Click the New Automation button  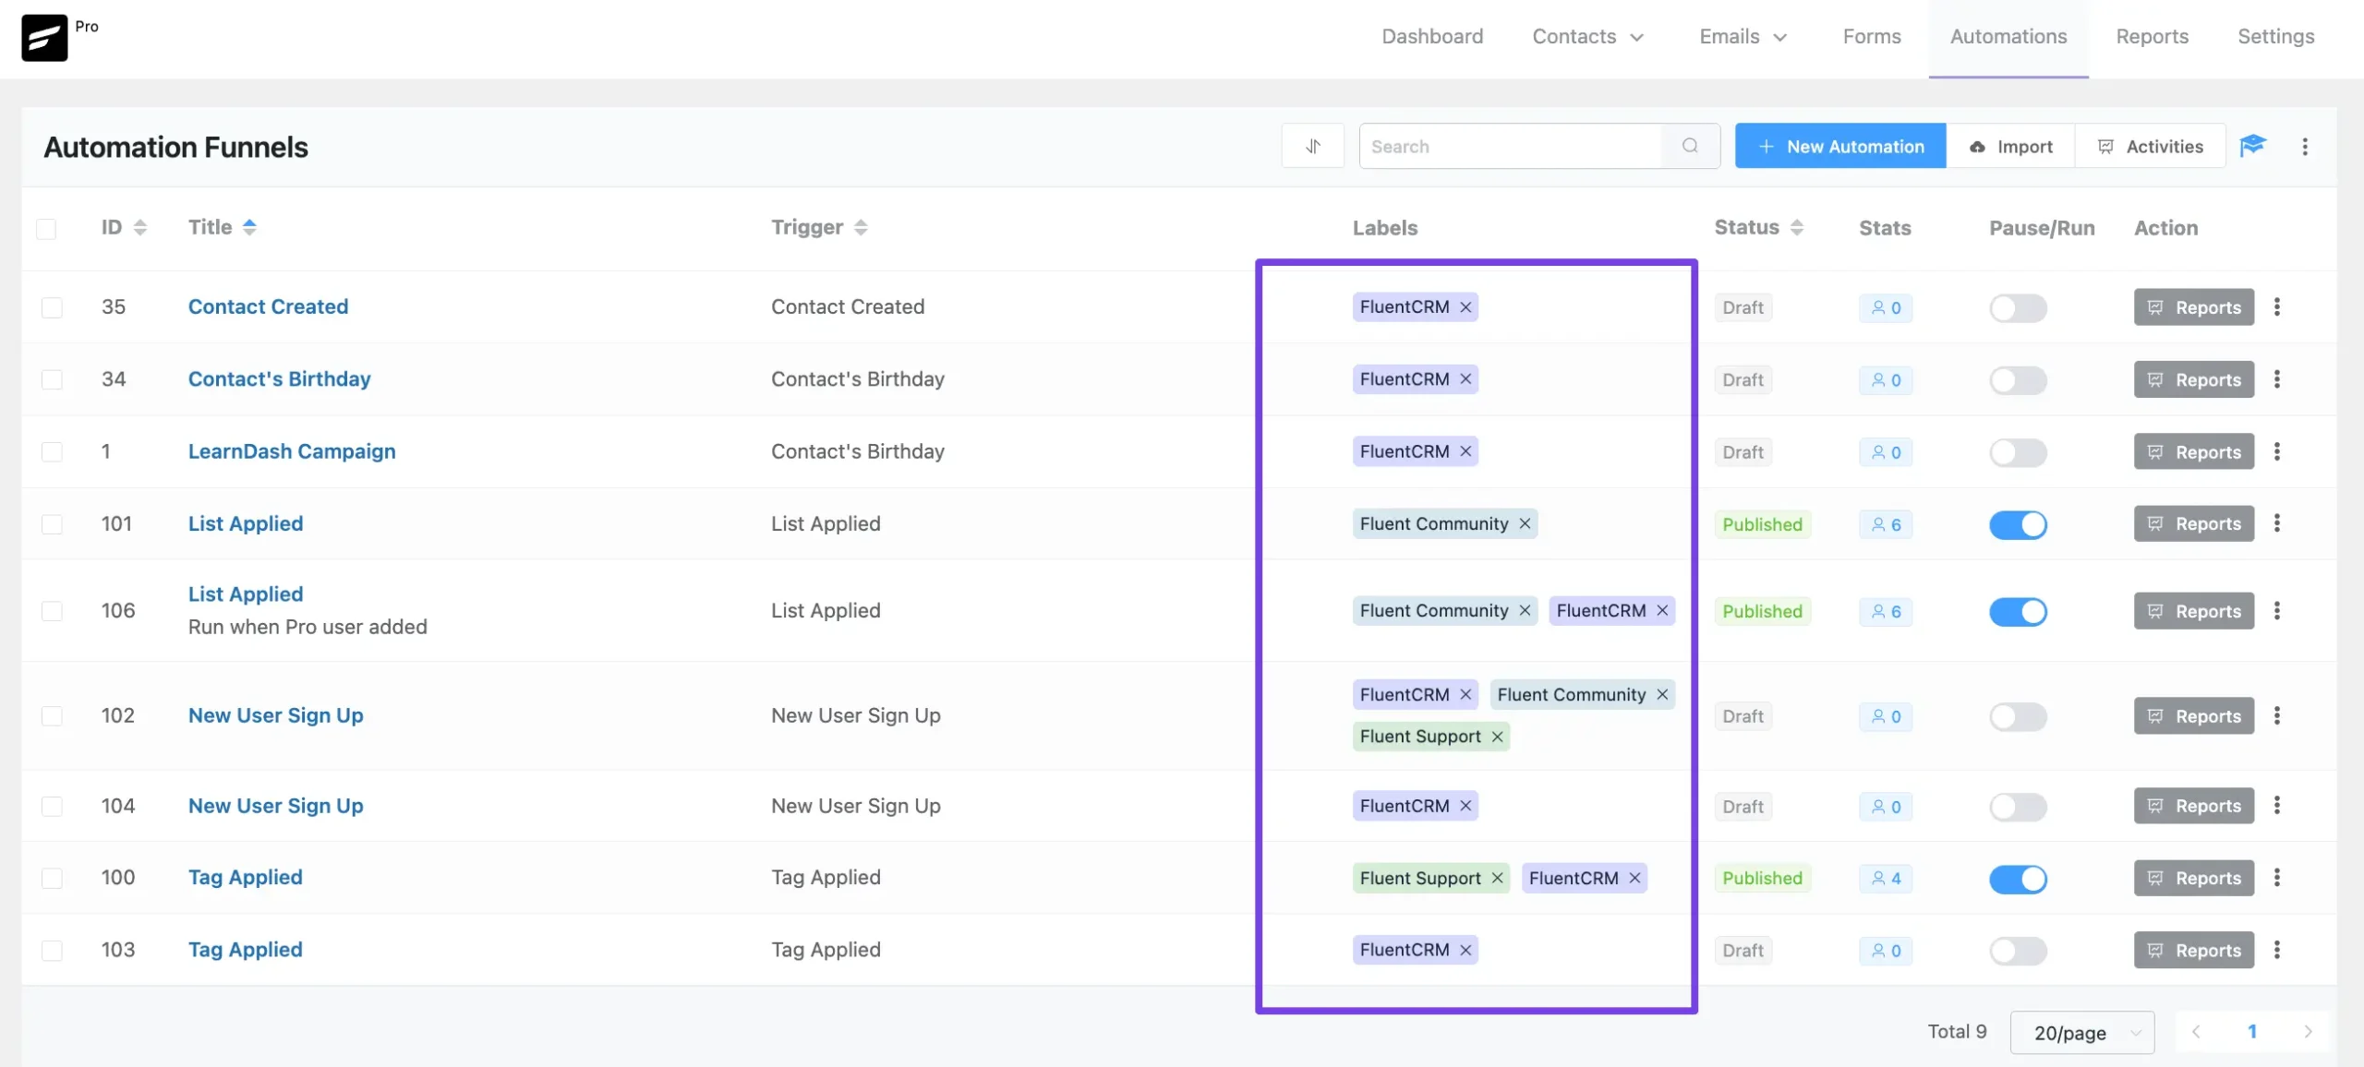tap(1840, 146)
